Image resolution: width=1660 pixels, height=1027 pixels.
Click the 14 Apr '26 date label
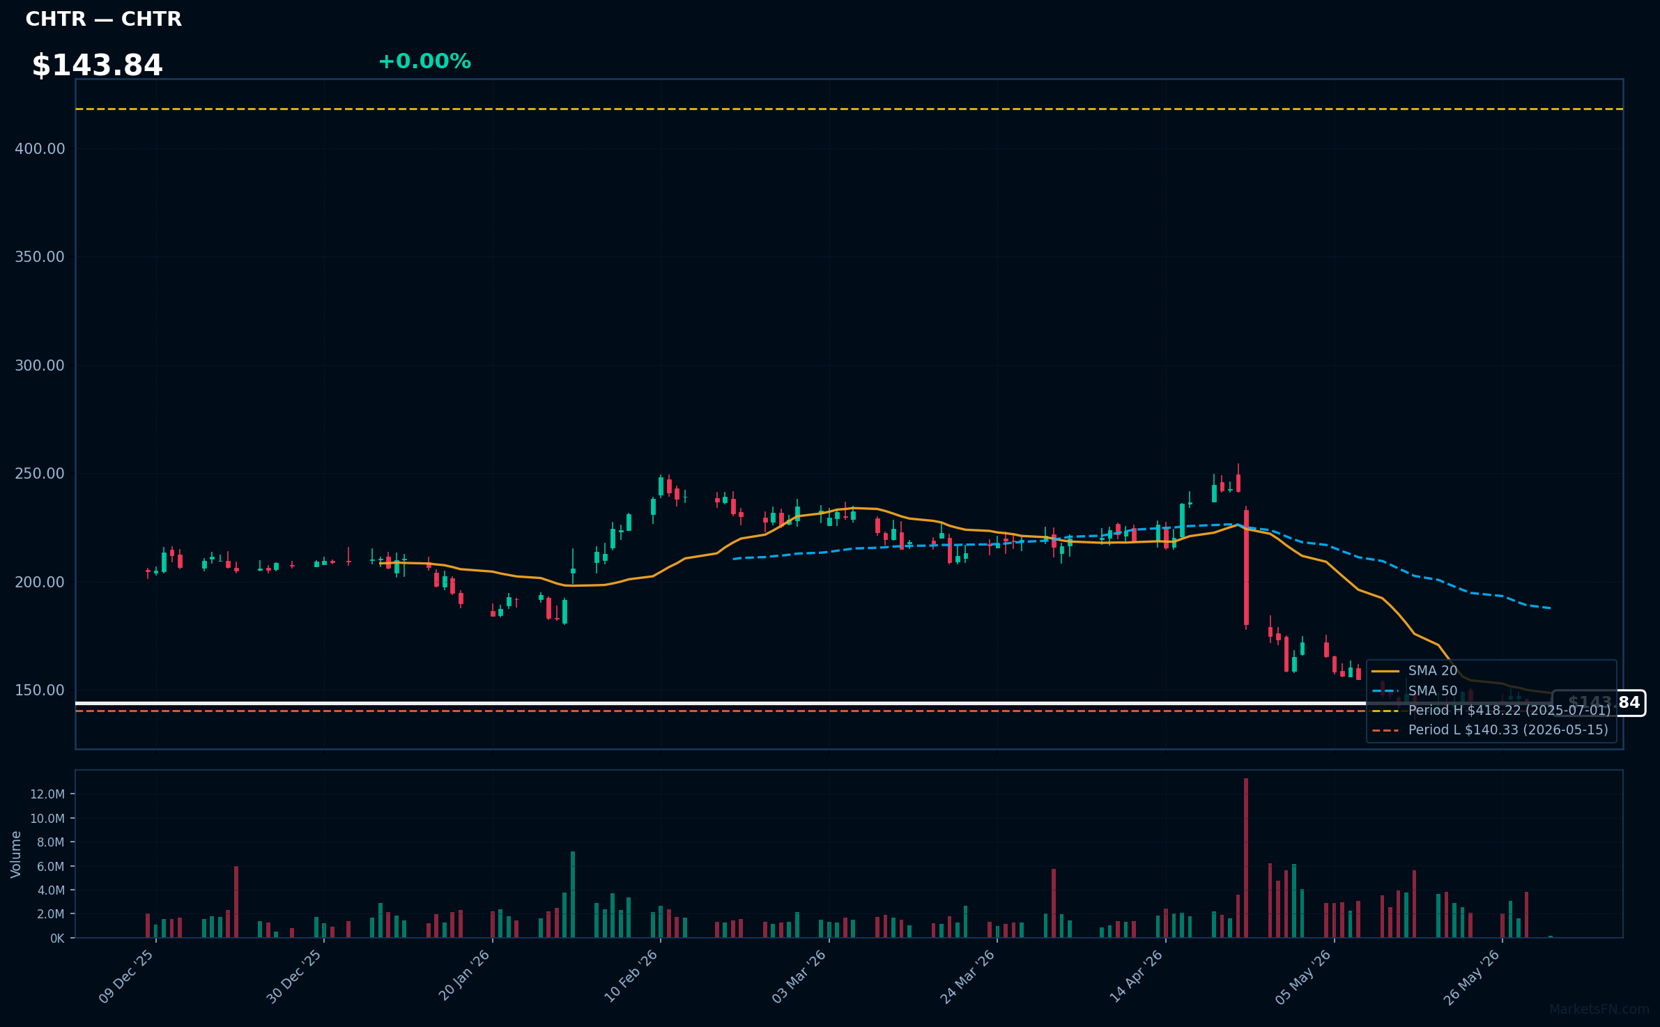[x=1137, y=976]
